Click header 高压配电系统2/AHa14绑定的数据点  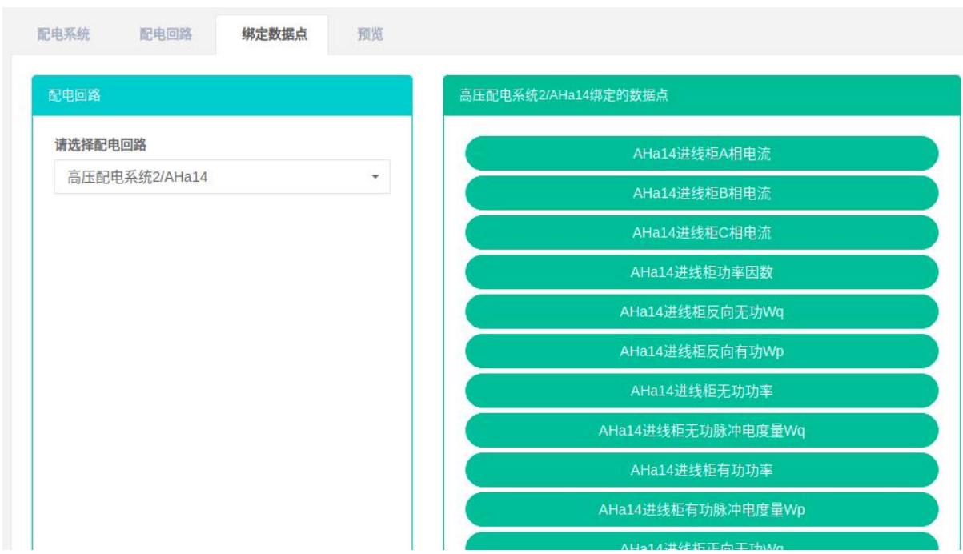pyautogui.click(x=701, y=96)
